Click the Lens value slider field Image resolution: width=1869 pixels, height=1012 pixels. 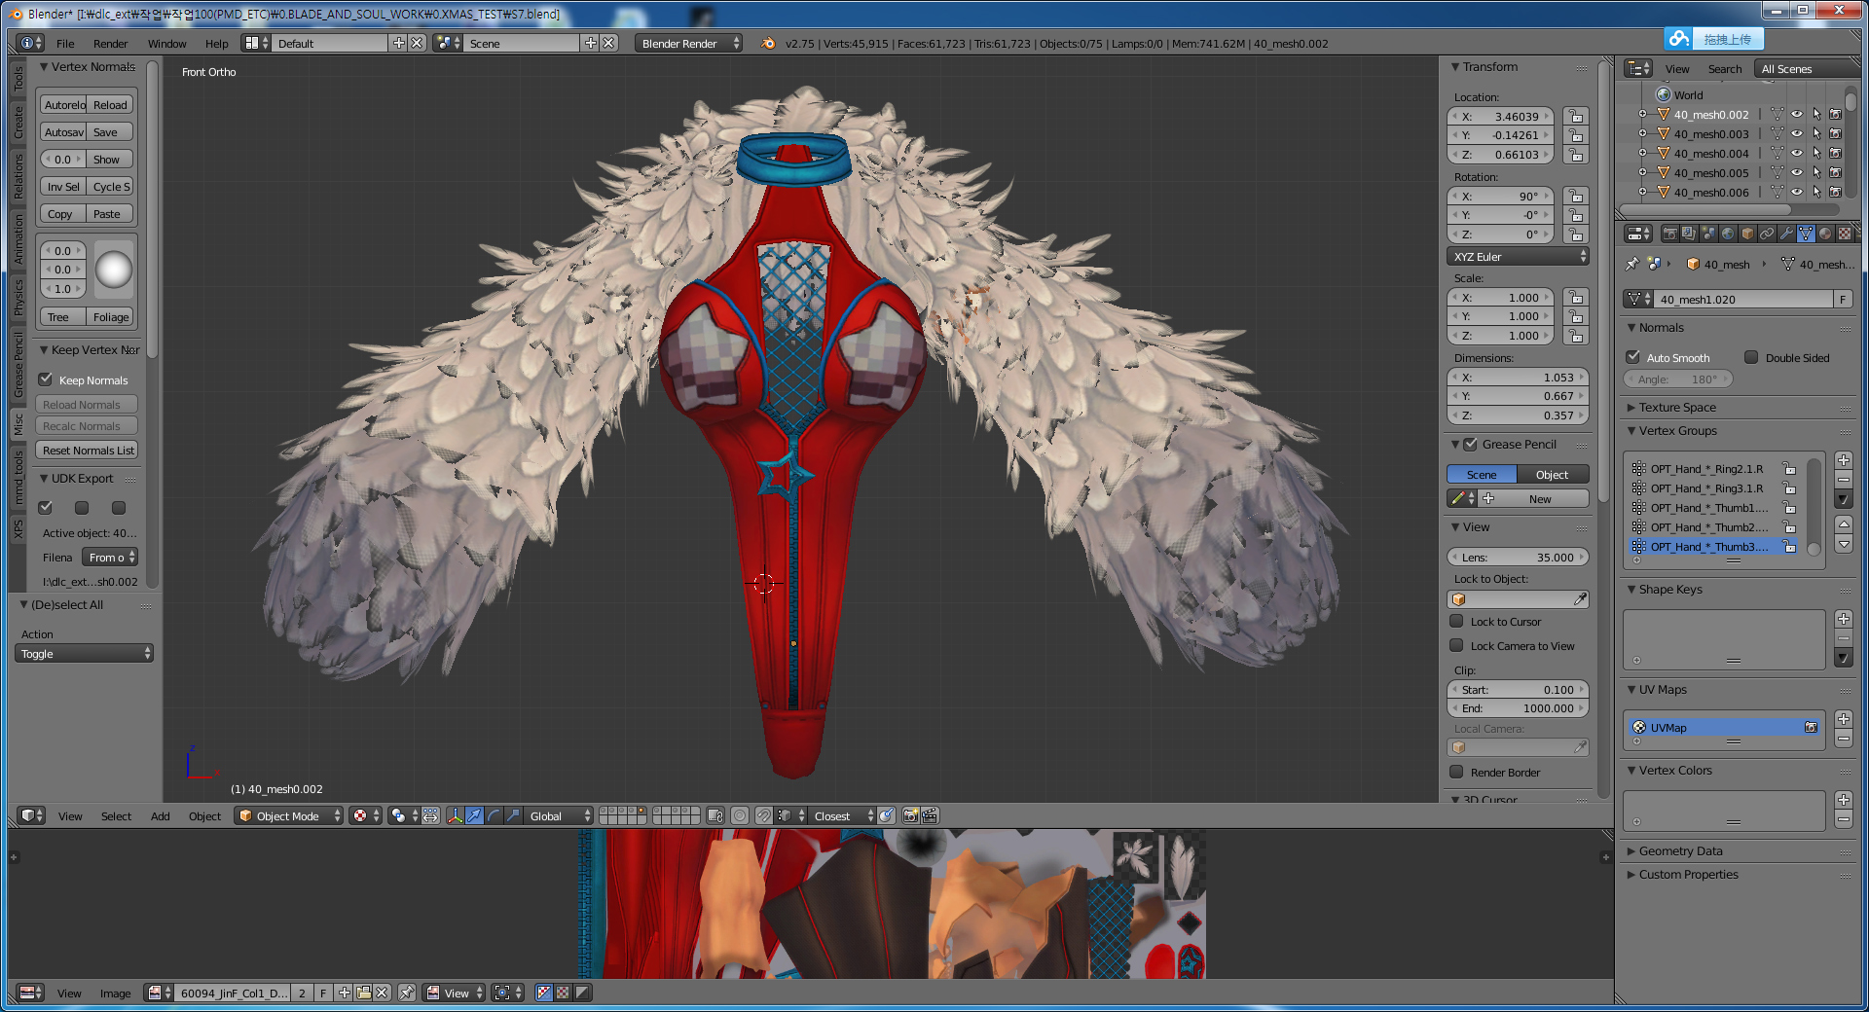1518,558
